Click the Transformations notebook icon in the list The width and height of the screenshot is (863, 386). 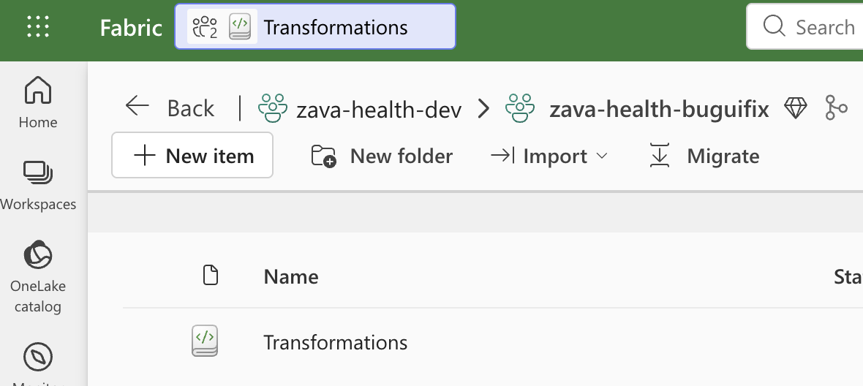pos(205,341)
